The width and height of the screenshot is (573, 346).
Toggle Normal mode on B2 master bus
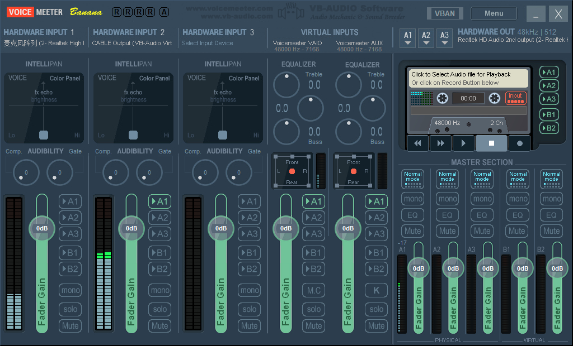[551, 179]
